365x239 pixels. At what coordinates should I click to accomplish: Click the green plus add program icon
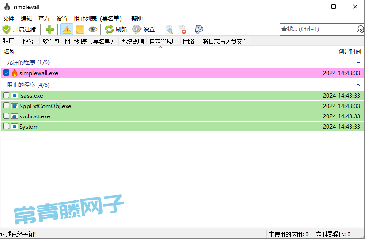point(50,29)
